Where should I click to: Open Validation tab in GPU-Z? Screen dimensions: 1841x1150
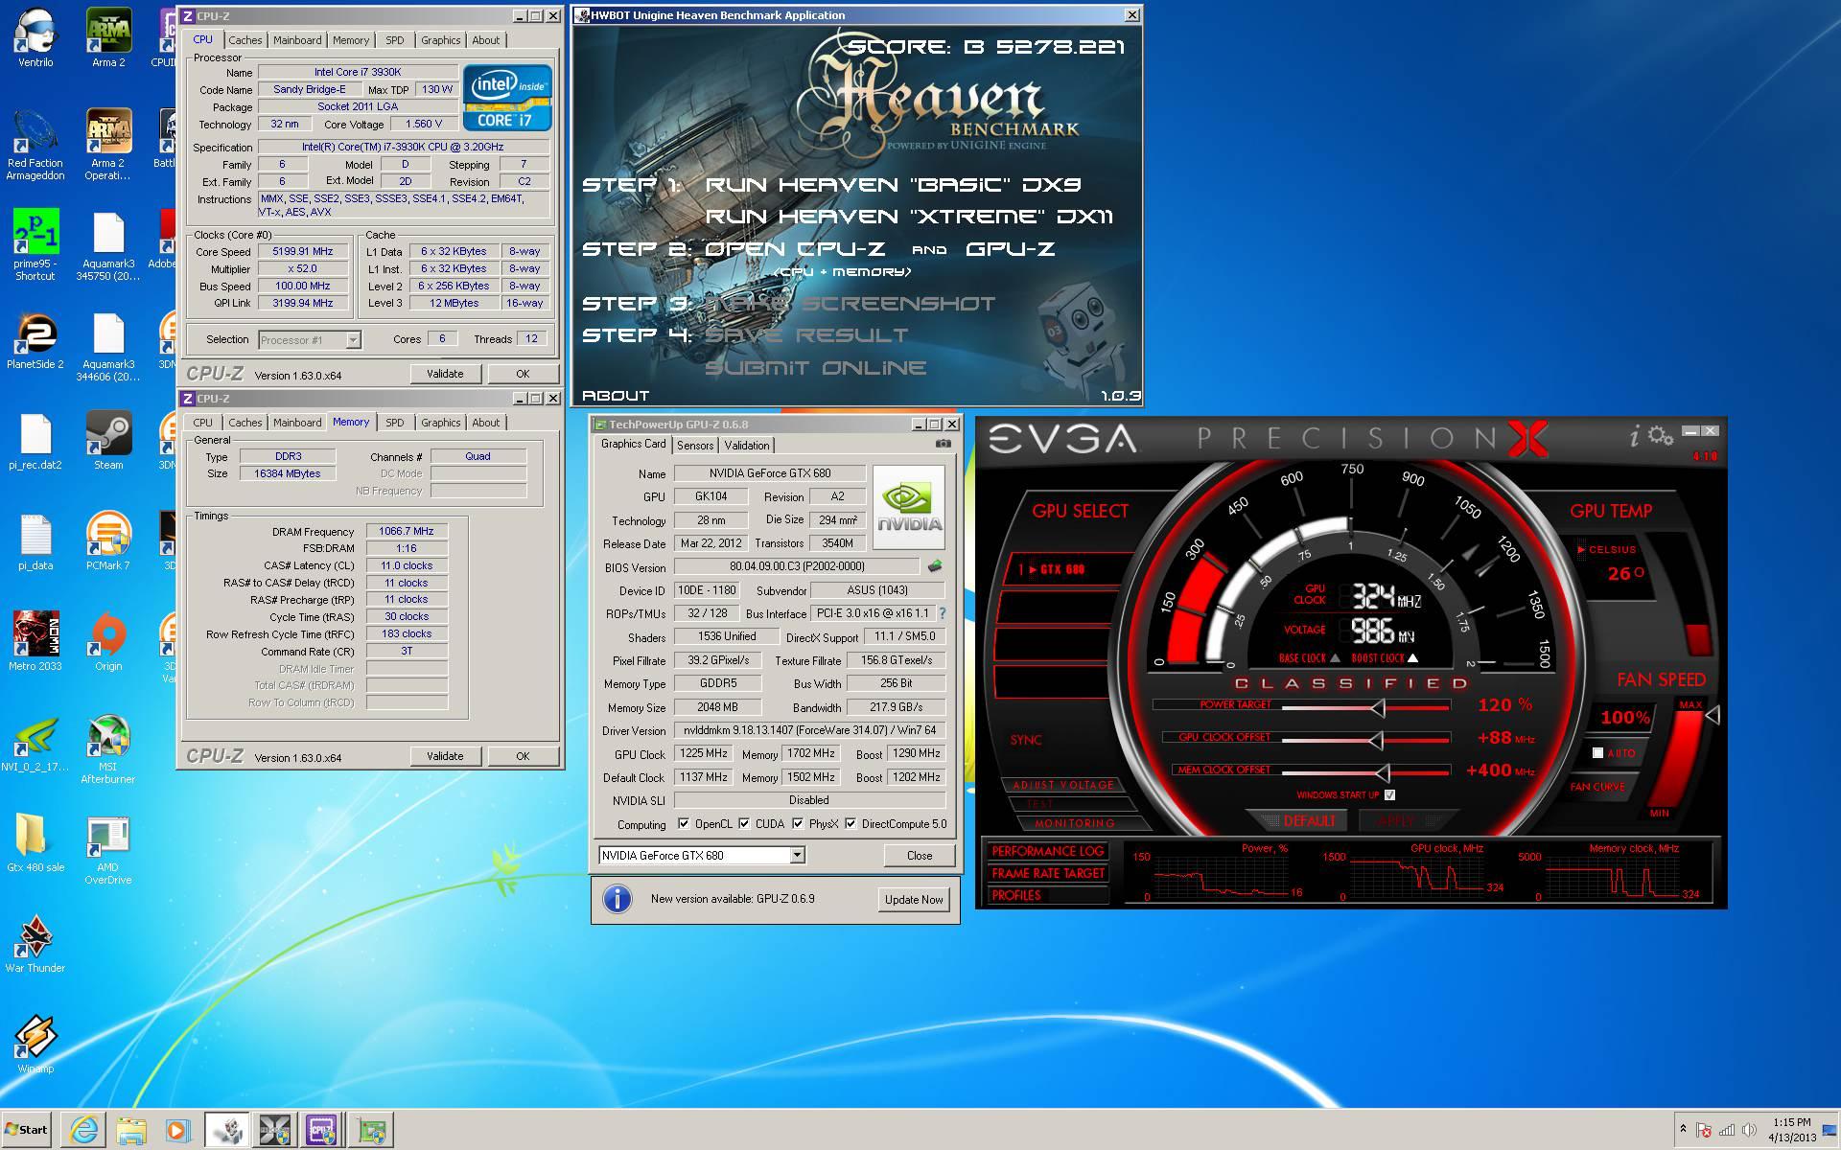click(x=747, y=446)
